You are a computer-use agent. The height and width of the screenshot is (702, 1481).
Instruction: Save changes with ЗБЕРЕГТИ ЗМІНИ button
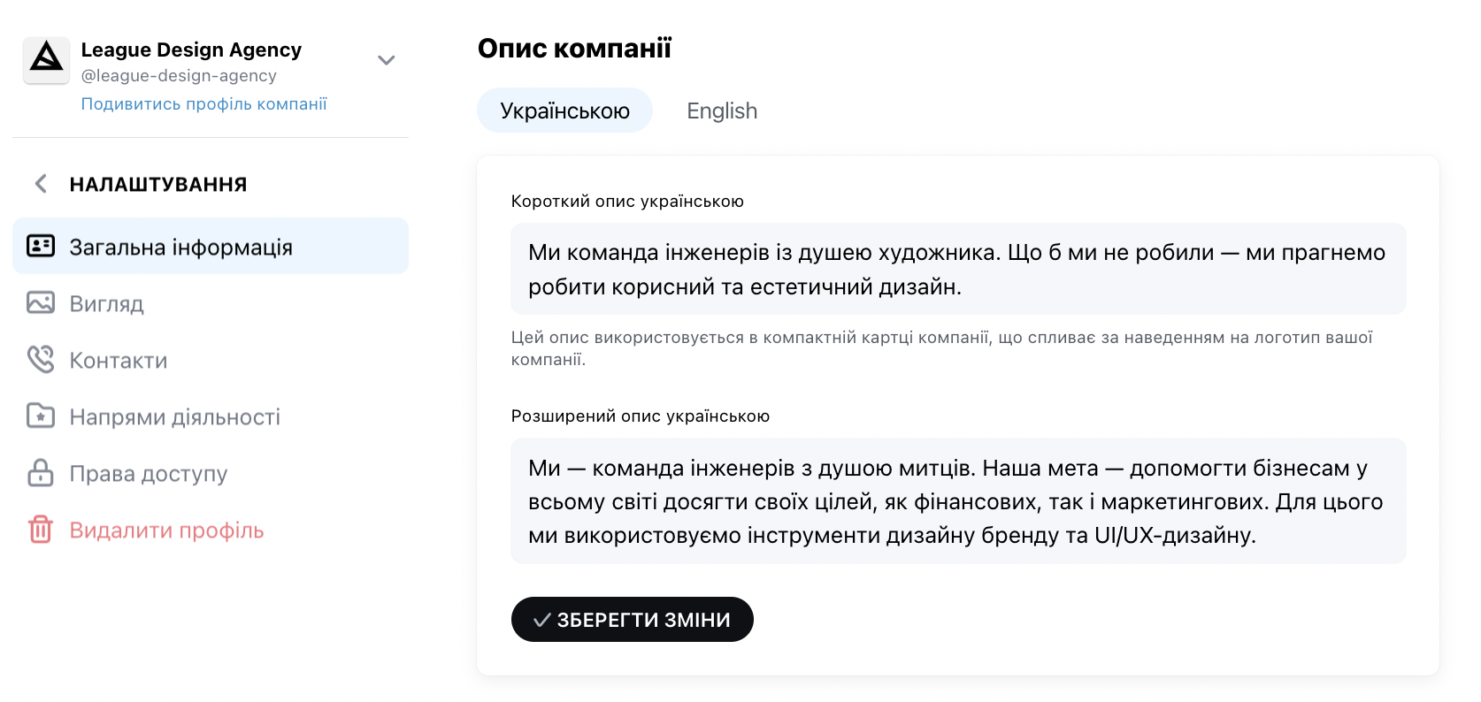pos(633,620)
